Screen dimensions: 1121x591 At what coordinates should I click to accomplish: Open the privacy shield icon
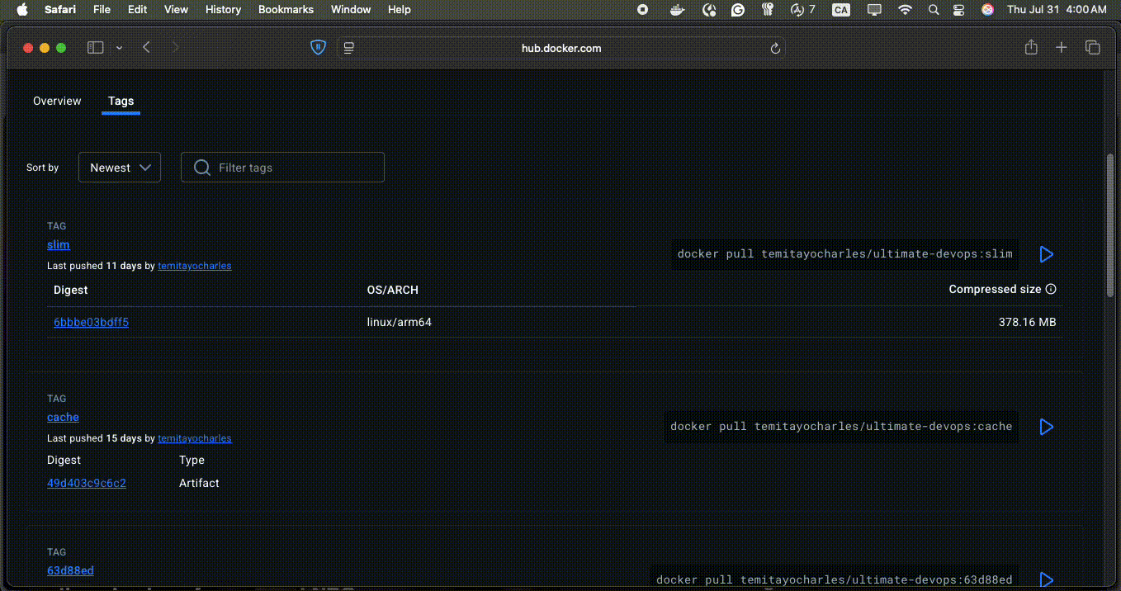click(x=318, y=48)
